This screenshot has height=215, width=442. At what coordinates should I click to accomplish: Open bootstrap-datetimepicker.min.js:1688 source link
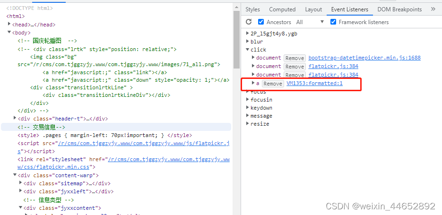364,58
